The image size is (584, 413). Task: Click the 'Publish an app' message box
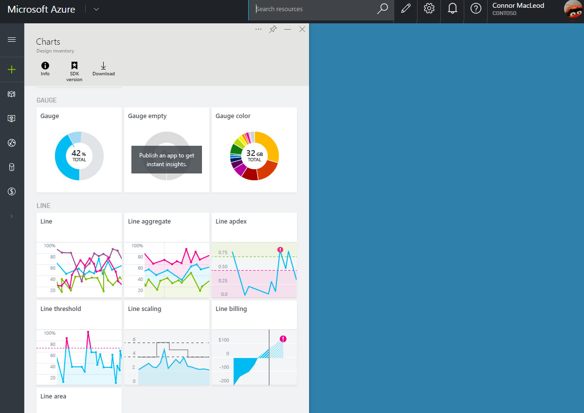point(166,159)
